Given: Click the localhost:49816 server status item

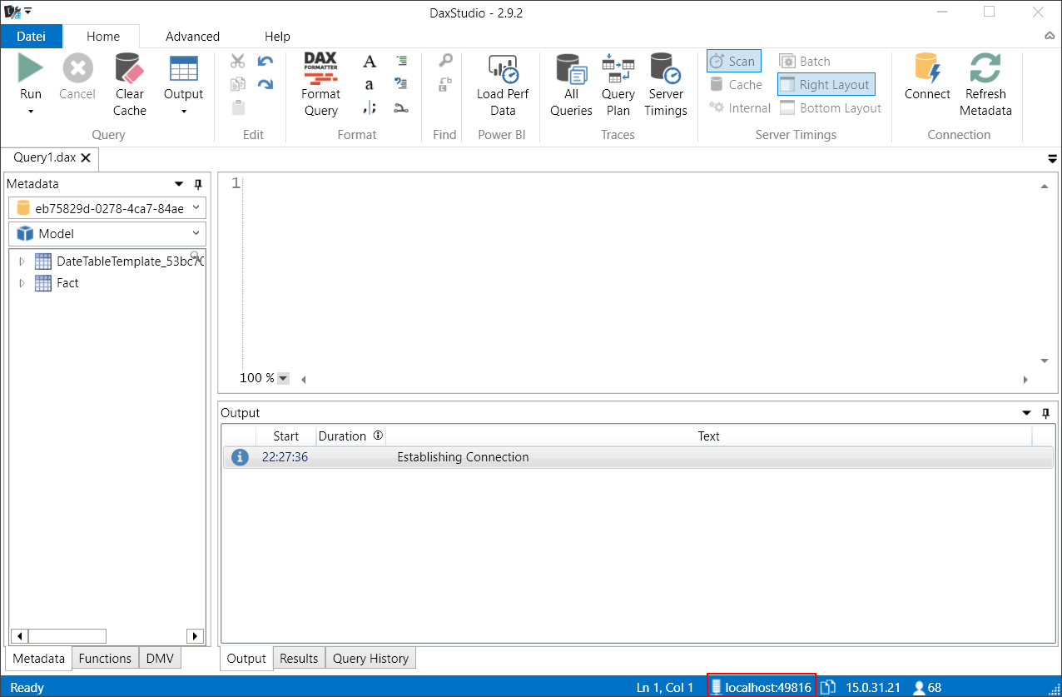Looking at the screenshot, I should click(761, 687).
